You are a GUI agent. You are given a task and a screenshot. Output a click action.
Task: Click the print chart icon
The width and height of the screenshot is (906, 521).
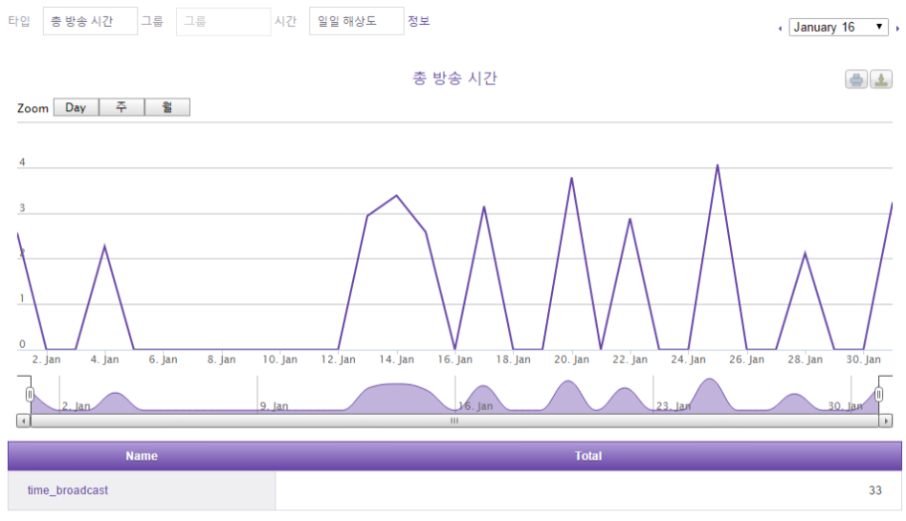tap(855, 79)
